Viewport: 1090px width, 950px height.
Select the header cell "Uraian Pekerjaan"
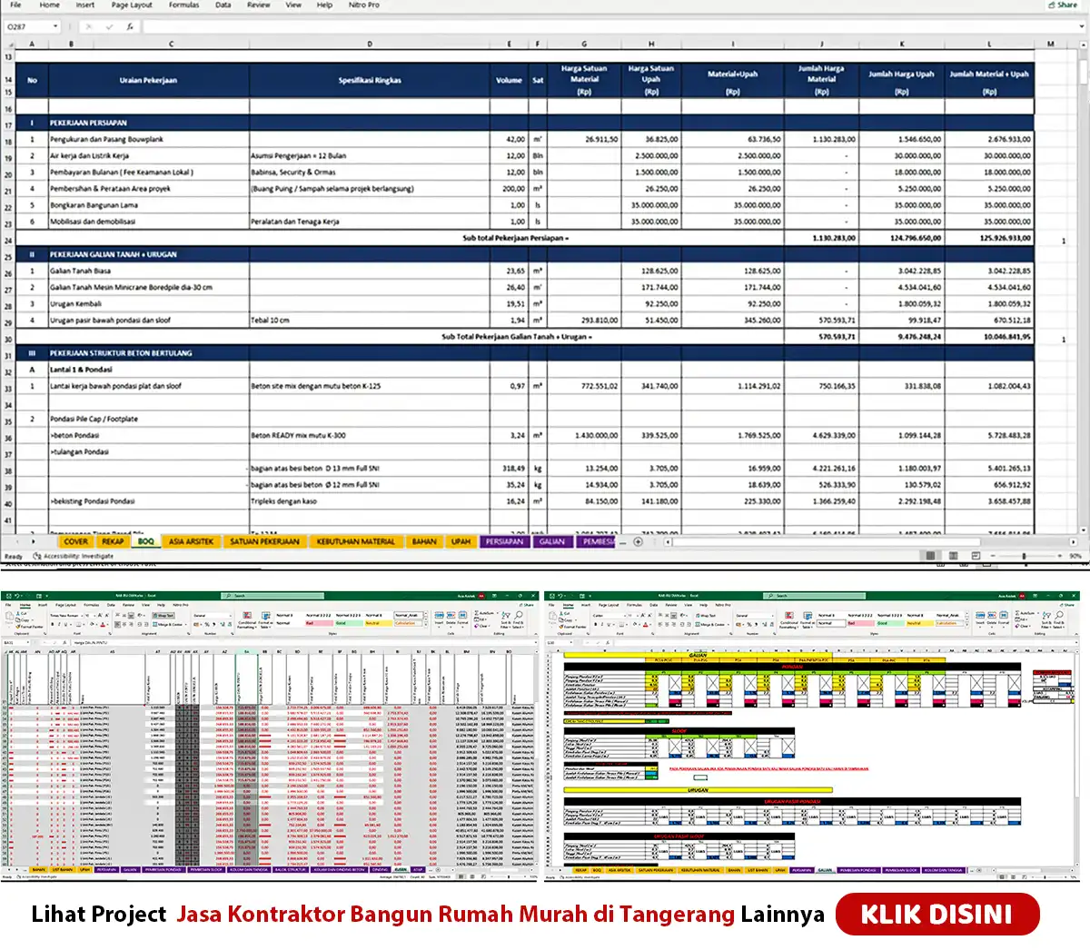coord(149,80)
